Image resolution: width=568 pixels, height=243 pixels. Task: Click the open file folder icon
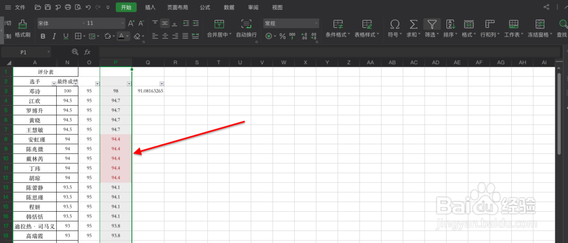coord(37,7)
